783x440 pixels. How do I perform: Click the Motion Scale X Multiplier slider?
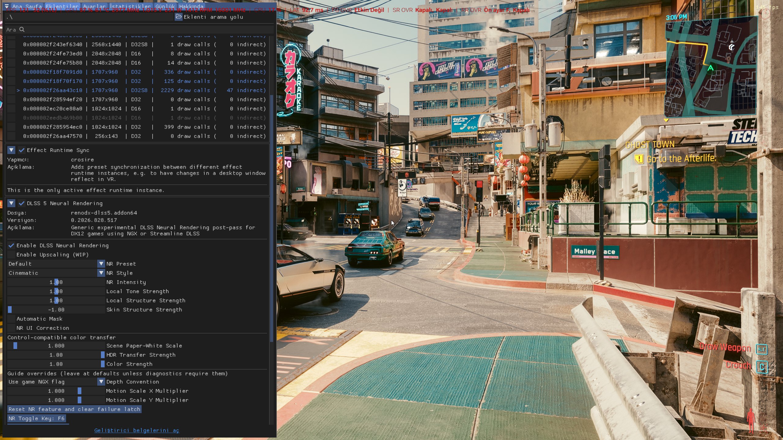tap(56, 391)
